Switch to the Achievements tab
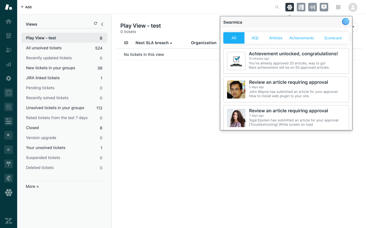Viewport: 366px width, 228px height. point(302,38)
